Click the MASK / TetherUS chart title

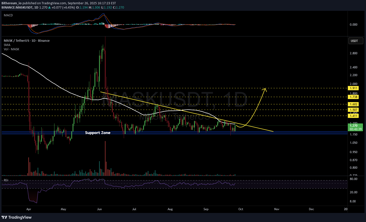tap(26, 41)
